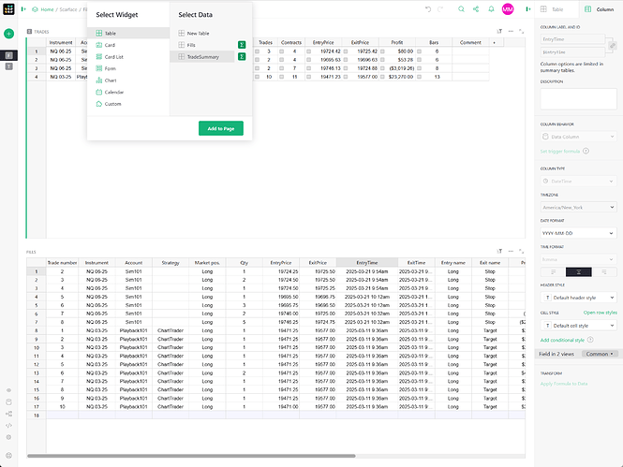Add column with plus in TRADES header
The image size is (623, 467).
pos(495,42)
